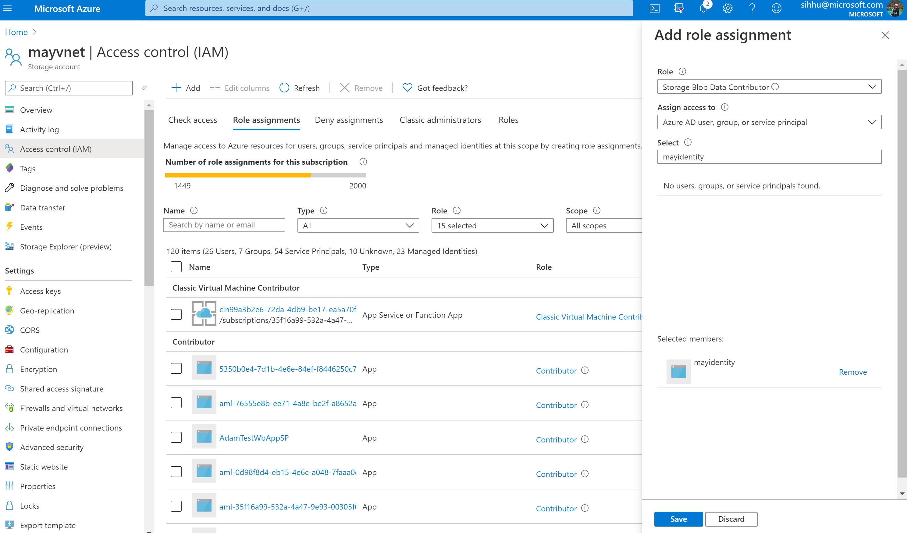Click info icon next to Scope filter

pyautogui.click(x=596, y=210)
